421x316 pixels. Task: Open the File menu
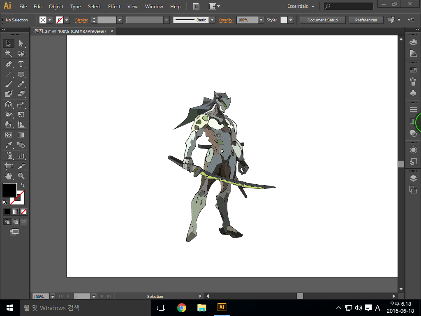click(23, 7)
